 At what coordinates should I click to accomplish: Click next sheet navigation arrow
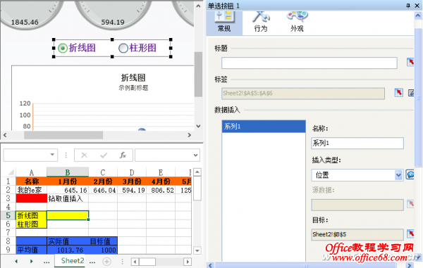pyautogui.click(x=31, y=261)
